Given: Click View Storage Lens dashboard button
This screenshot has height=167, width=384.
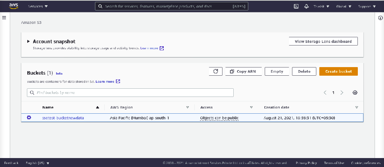Looking at the screenshot, I should [323, 41].
